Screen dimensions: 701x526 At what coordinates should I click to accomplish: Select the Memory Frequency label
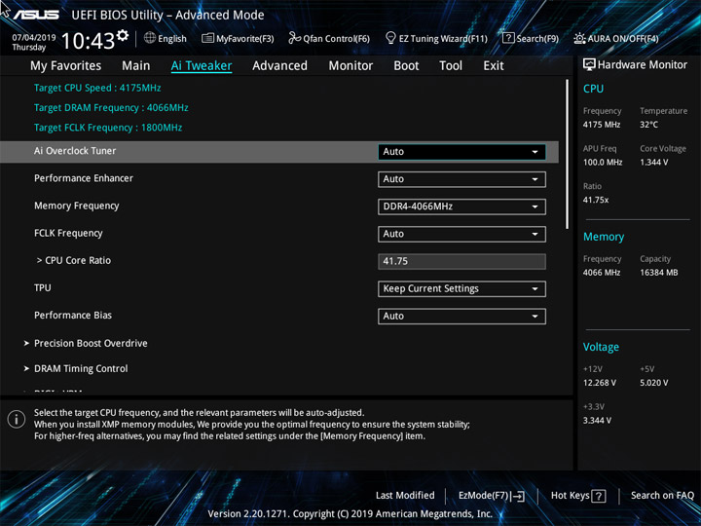pyautogui.click(x=77, y=206)
